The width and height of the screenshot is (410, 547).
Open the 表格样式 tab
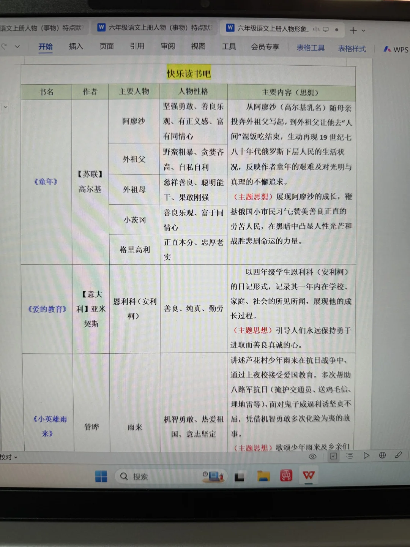coord(352,49)
